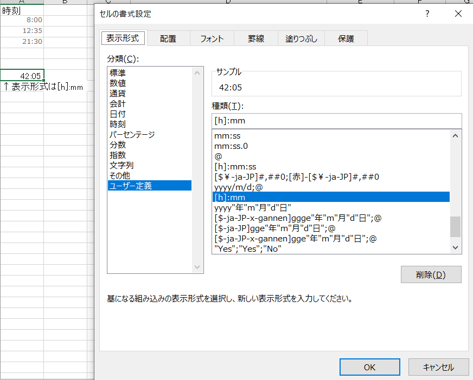Click the worksheet note 表示形式は[h]:mm
The width and height of the screenshot is (473, 380).
tap(43, 87)
